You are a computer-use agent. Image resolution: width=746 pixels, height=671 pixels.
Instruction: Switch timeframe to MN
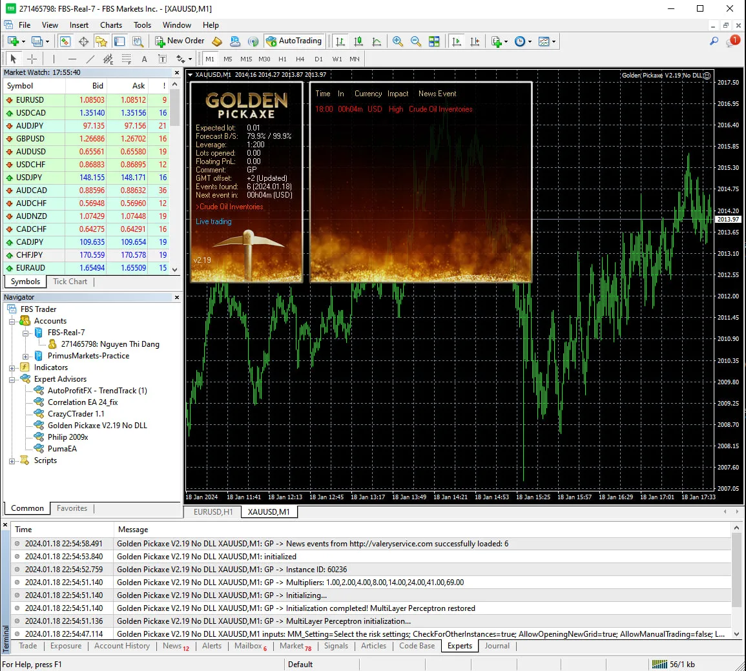point(355,59)
